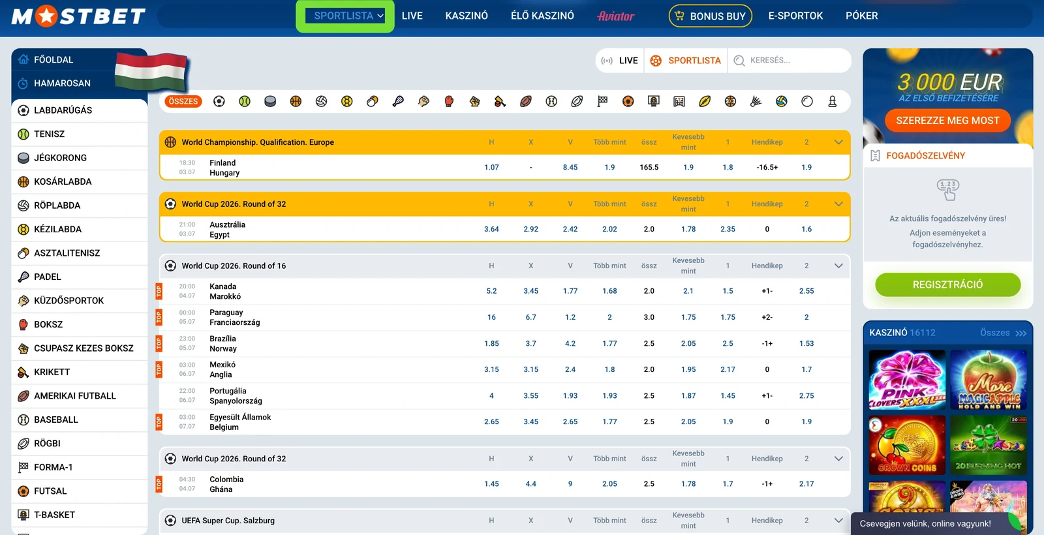The height and width of the screenshot is (535, 1044).
Task: Collapse the Round of 32 section containing Colombia–Ghána
Action: pyautogui.click(x=838, y=459)
